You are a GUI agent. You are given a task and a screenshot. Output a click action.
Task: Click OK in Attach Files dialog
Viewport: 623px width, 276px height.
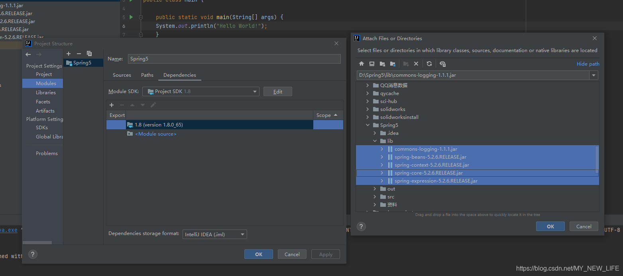[550, 226]
